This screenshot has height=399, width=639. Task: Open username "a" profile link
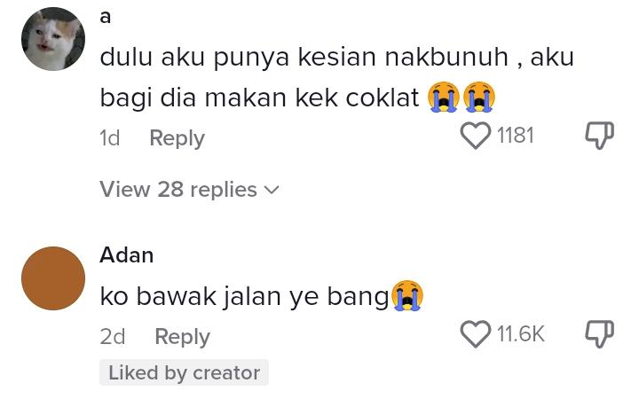pos(106,18)
